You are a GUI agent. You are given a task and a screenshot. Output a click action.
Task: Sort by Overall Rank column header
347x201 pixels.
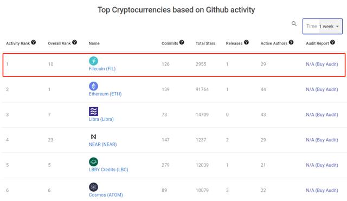pyautogui.click(x=59, y=43)
